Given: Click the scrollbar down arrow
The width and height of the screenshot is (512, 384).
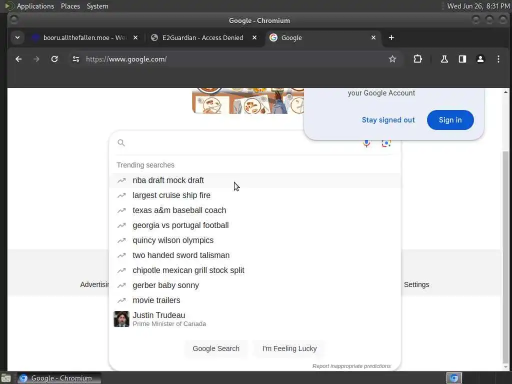Looking at the screenshot, I should (x=505, y=367).
